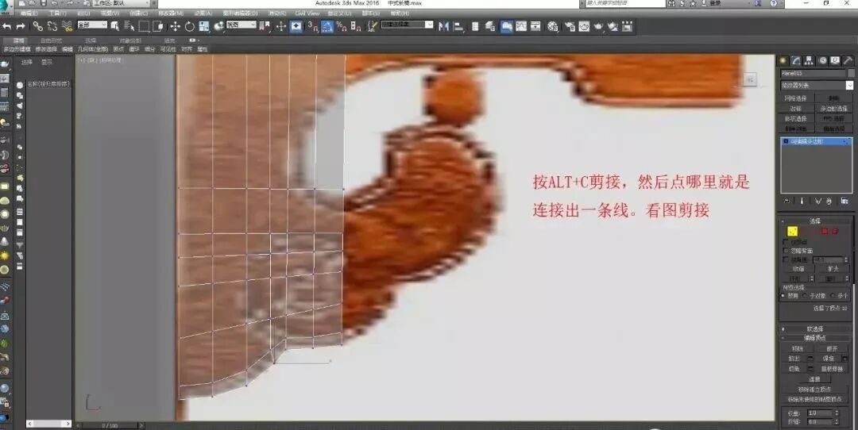Toggle the By Angle checkbox in Selection rollout
This screenshot has width=858, height=430.
(786, 259)
